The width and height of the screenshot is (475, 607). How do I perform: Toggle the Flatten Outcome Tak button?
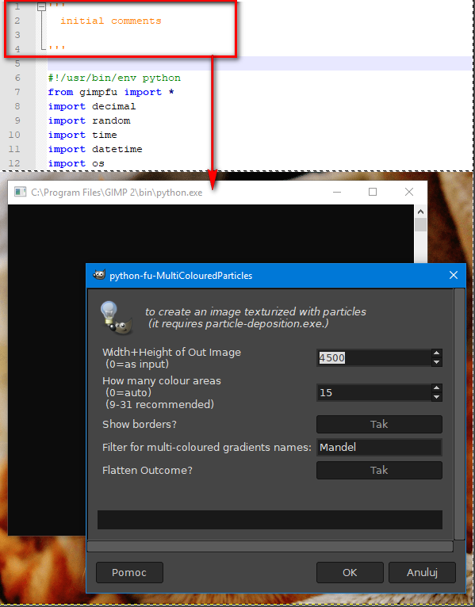coord(379,470)
